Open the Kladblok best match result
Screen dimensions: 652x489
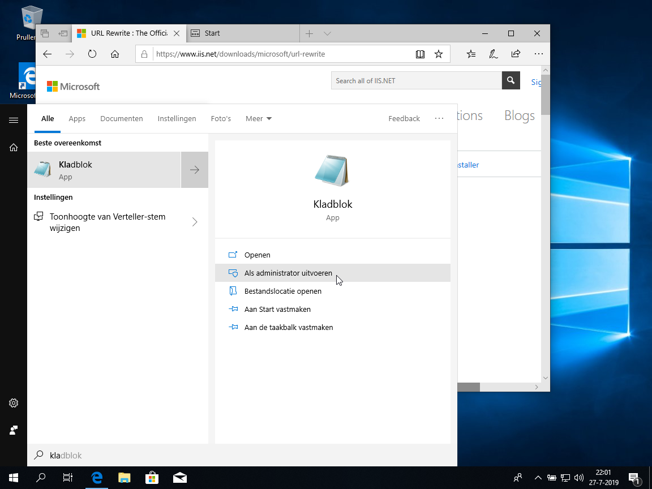click(104, 170)
